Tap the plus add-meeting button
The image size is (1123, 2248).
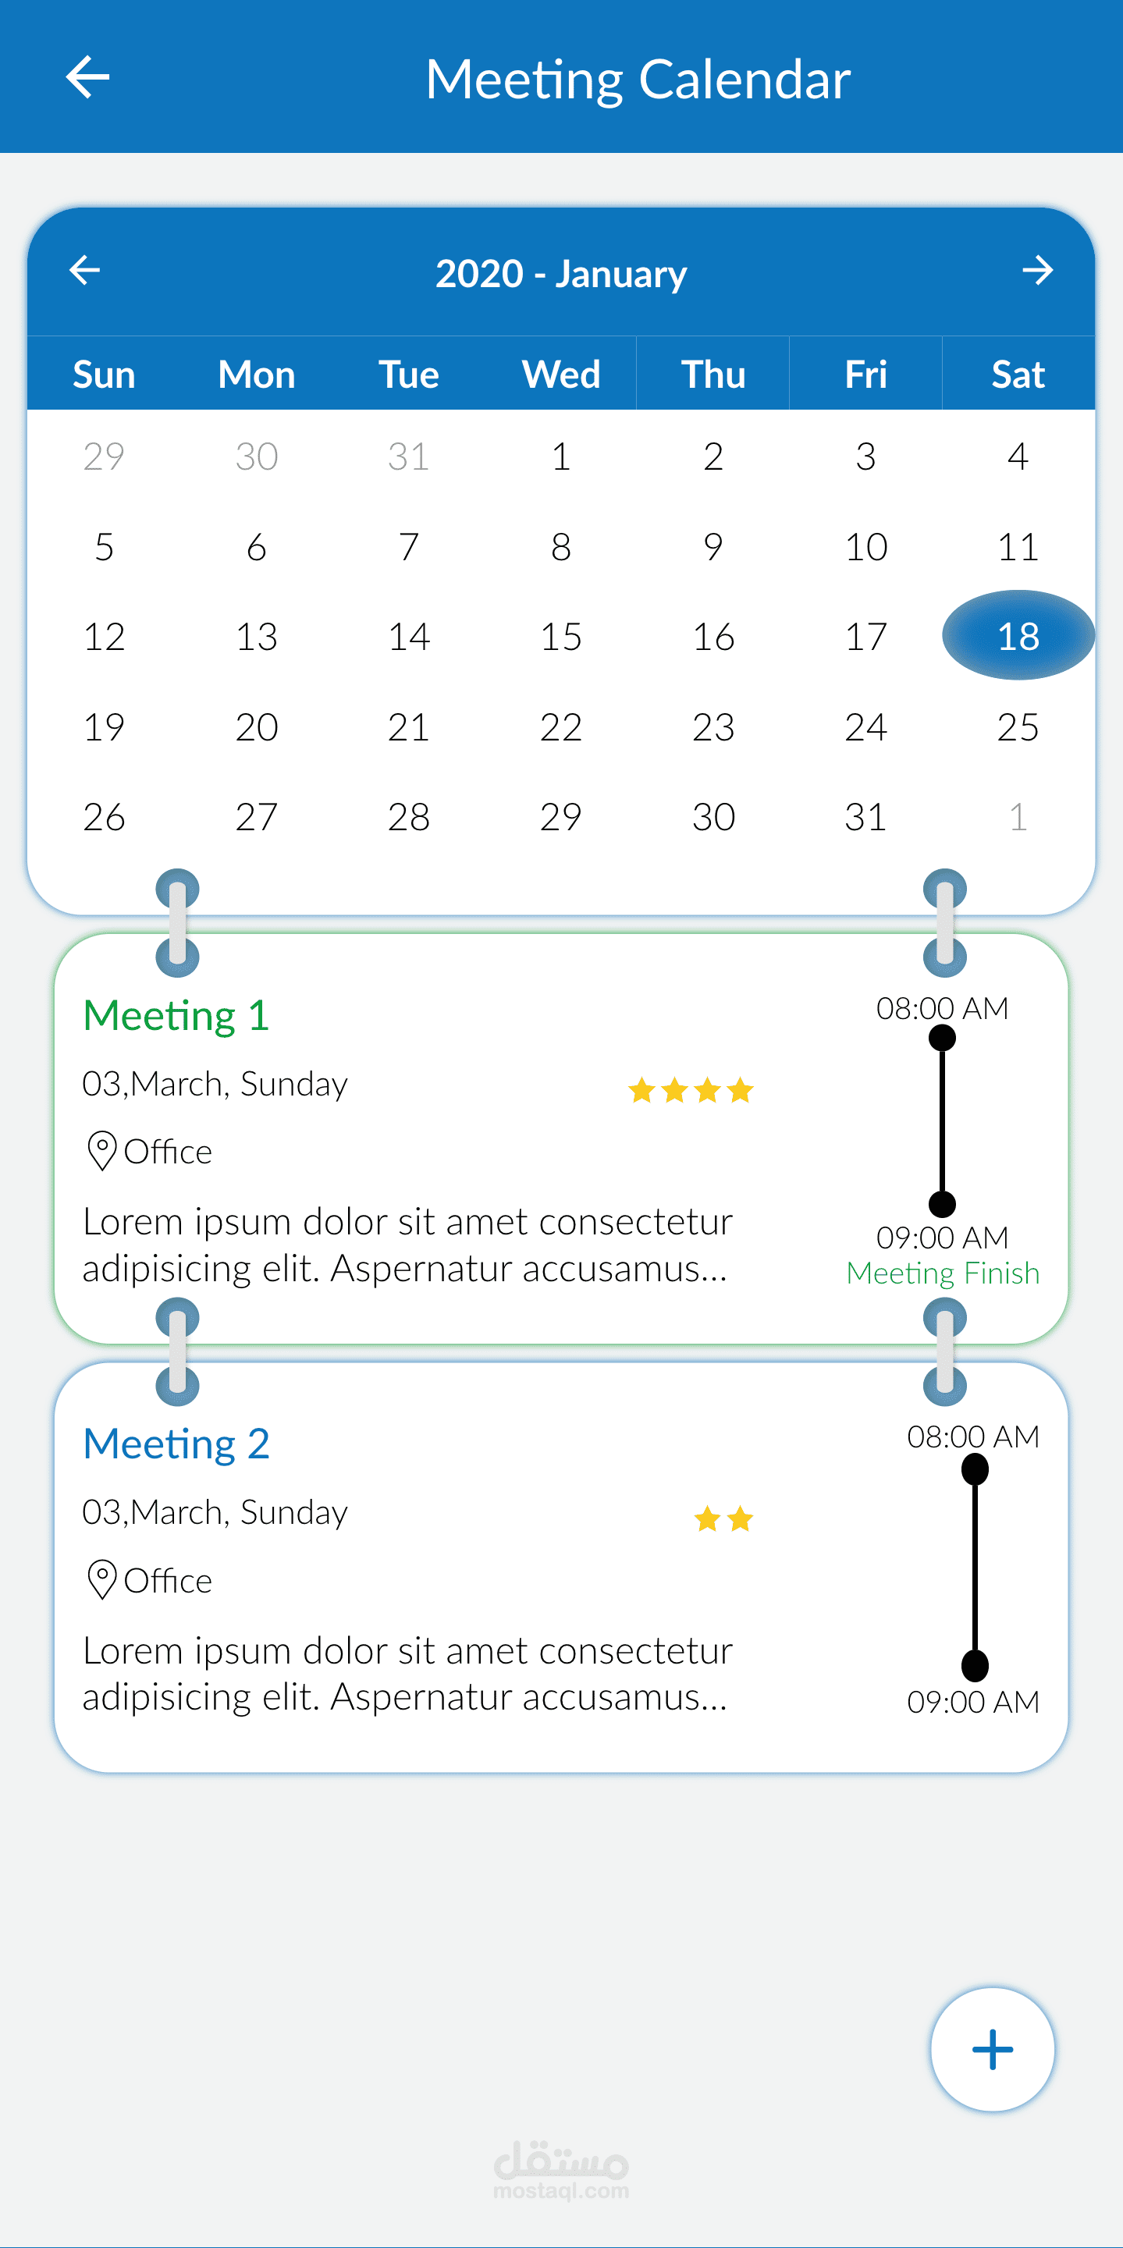(x=992, y=2049)
